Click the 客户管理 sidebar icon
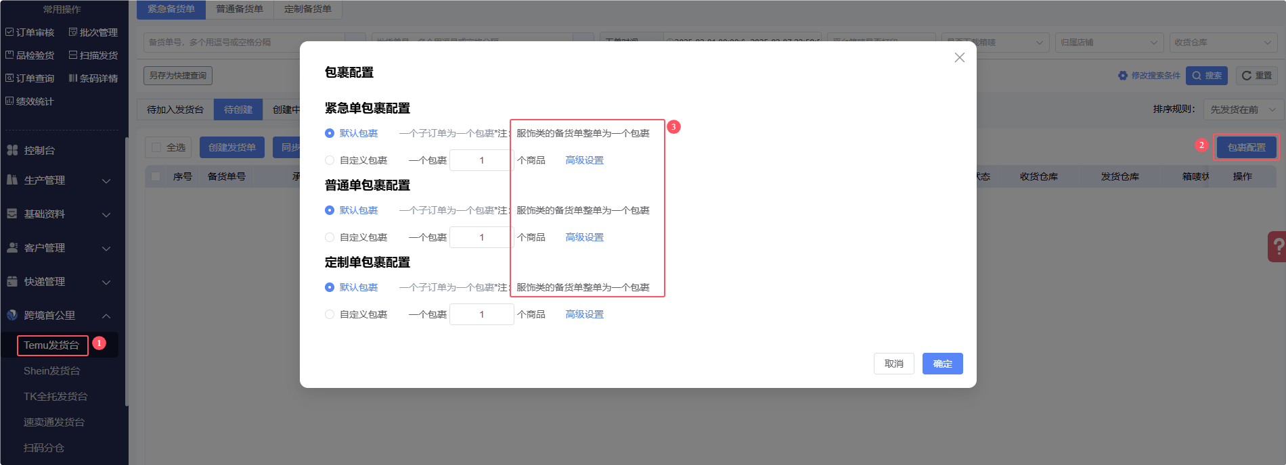The image size is (1286, 465). [12, 247]
